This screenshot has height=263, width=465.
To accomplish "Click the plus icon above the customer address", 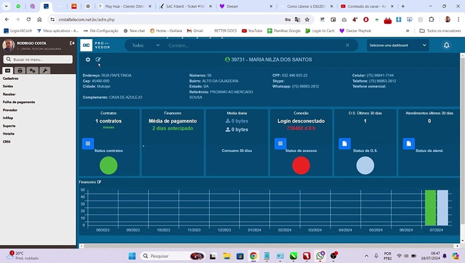I will [x=88, y=60].
